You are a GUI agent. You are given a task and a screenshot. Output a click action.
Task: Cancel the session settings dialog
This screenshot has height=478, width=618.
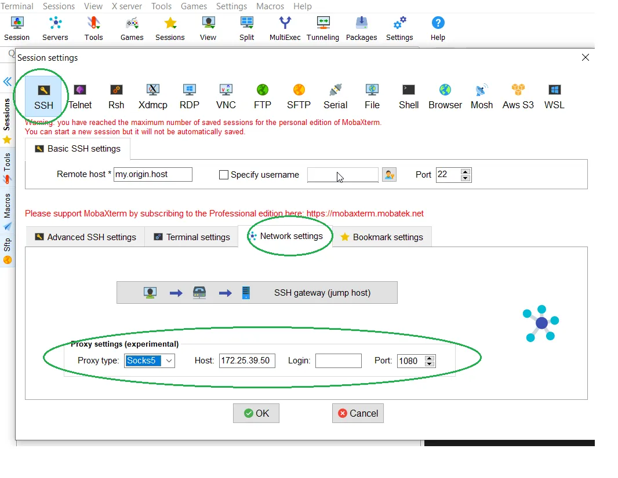point(358,413)
